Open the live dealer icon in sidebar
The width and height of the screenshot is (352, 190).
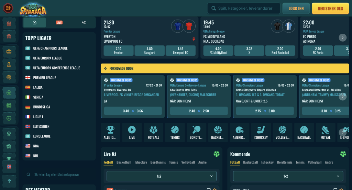tap(9, 65)
